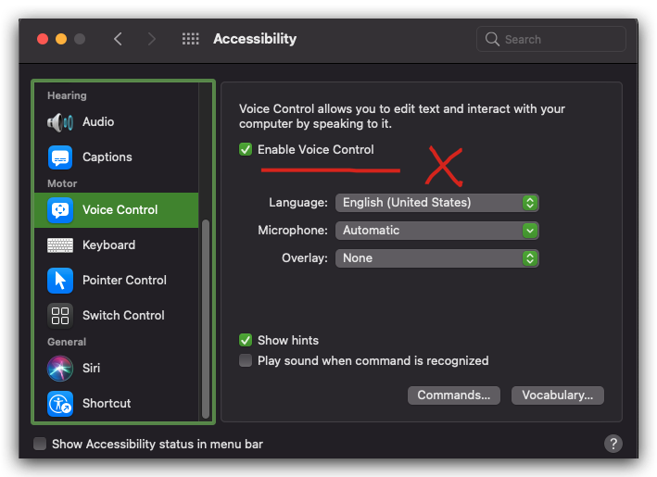Click the Show All grid icon in toolbar
Screen dimensions: 657x477
(191, 39)
